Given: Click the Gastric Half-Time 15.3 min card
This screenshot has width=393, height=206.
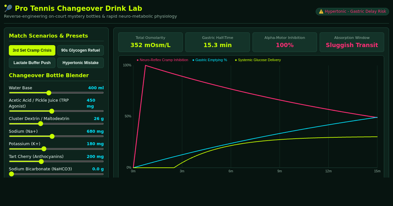Looking at the screenshot, I should 217,42.
